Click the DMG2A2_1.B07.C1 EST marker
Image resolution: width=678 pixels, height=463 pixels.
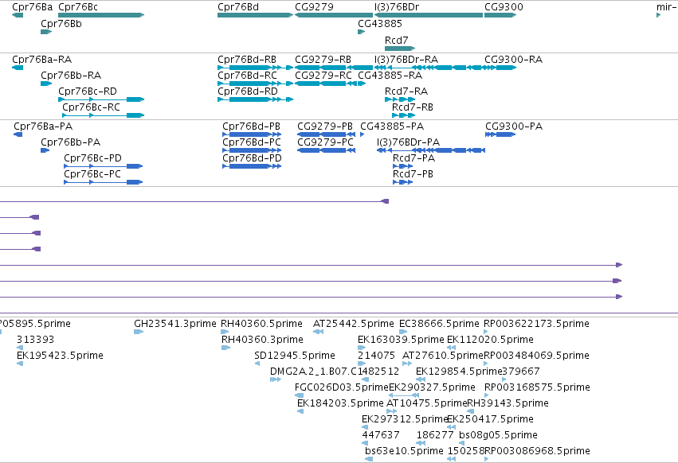click(276, 379)
